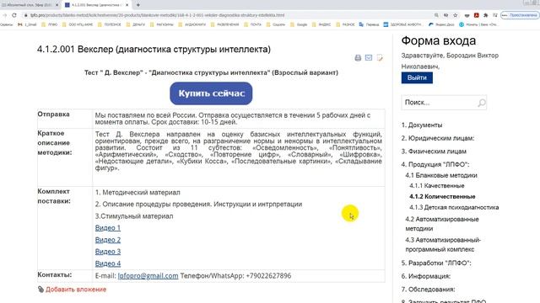This screenshot has height=303, width=540.
Task: Open submenu 4.2 Автоматизированные методики
Action: pos(442,224)
